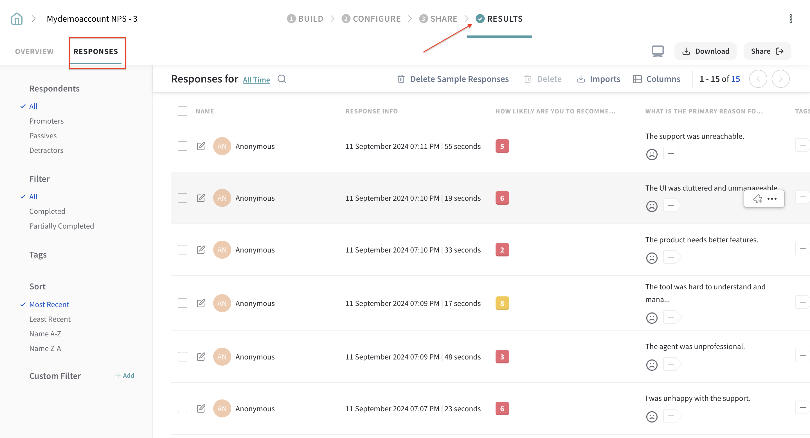Screen dimensions: 810x438
Task: Click the presentation monitor icon
Action: click(658, 51)
